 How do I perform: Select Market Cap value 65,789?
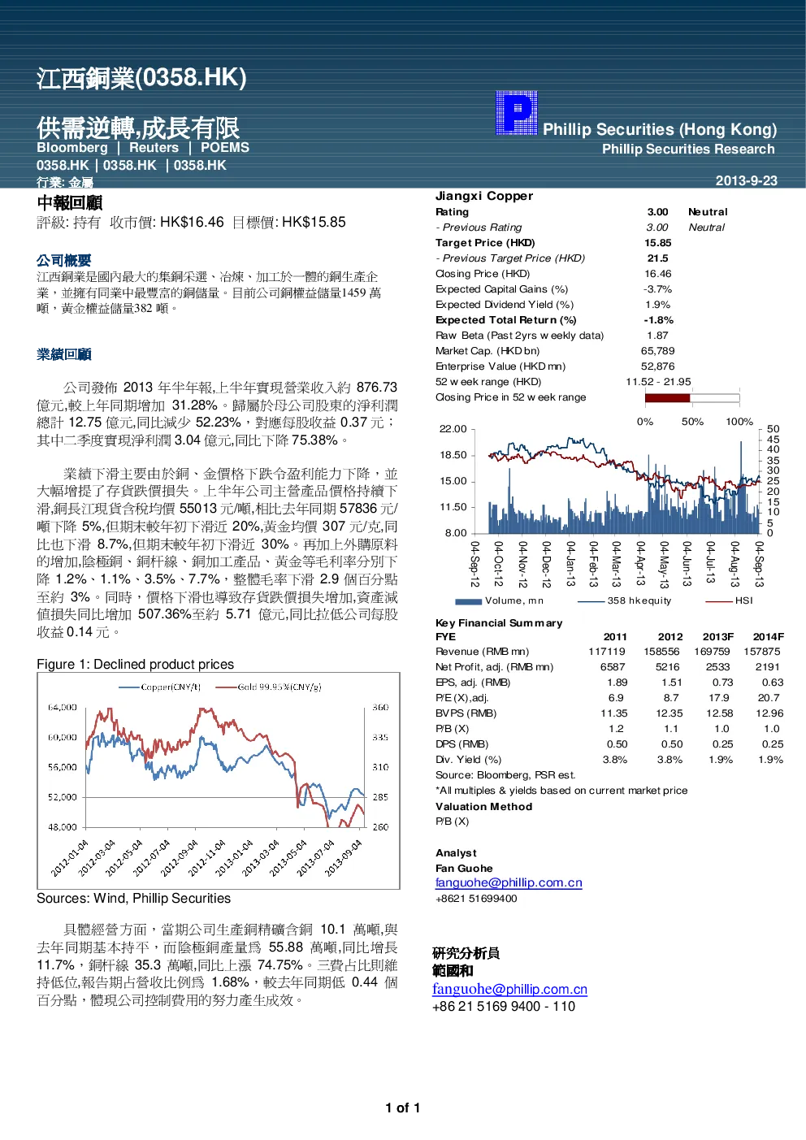click(x=658, y=350)
